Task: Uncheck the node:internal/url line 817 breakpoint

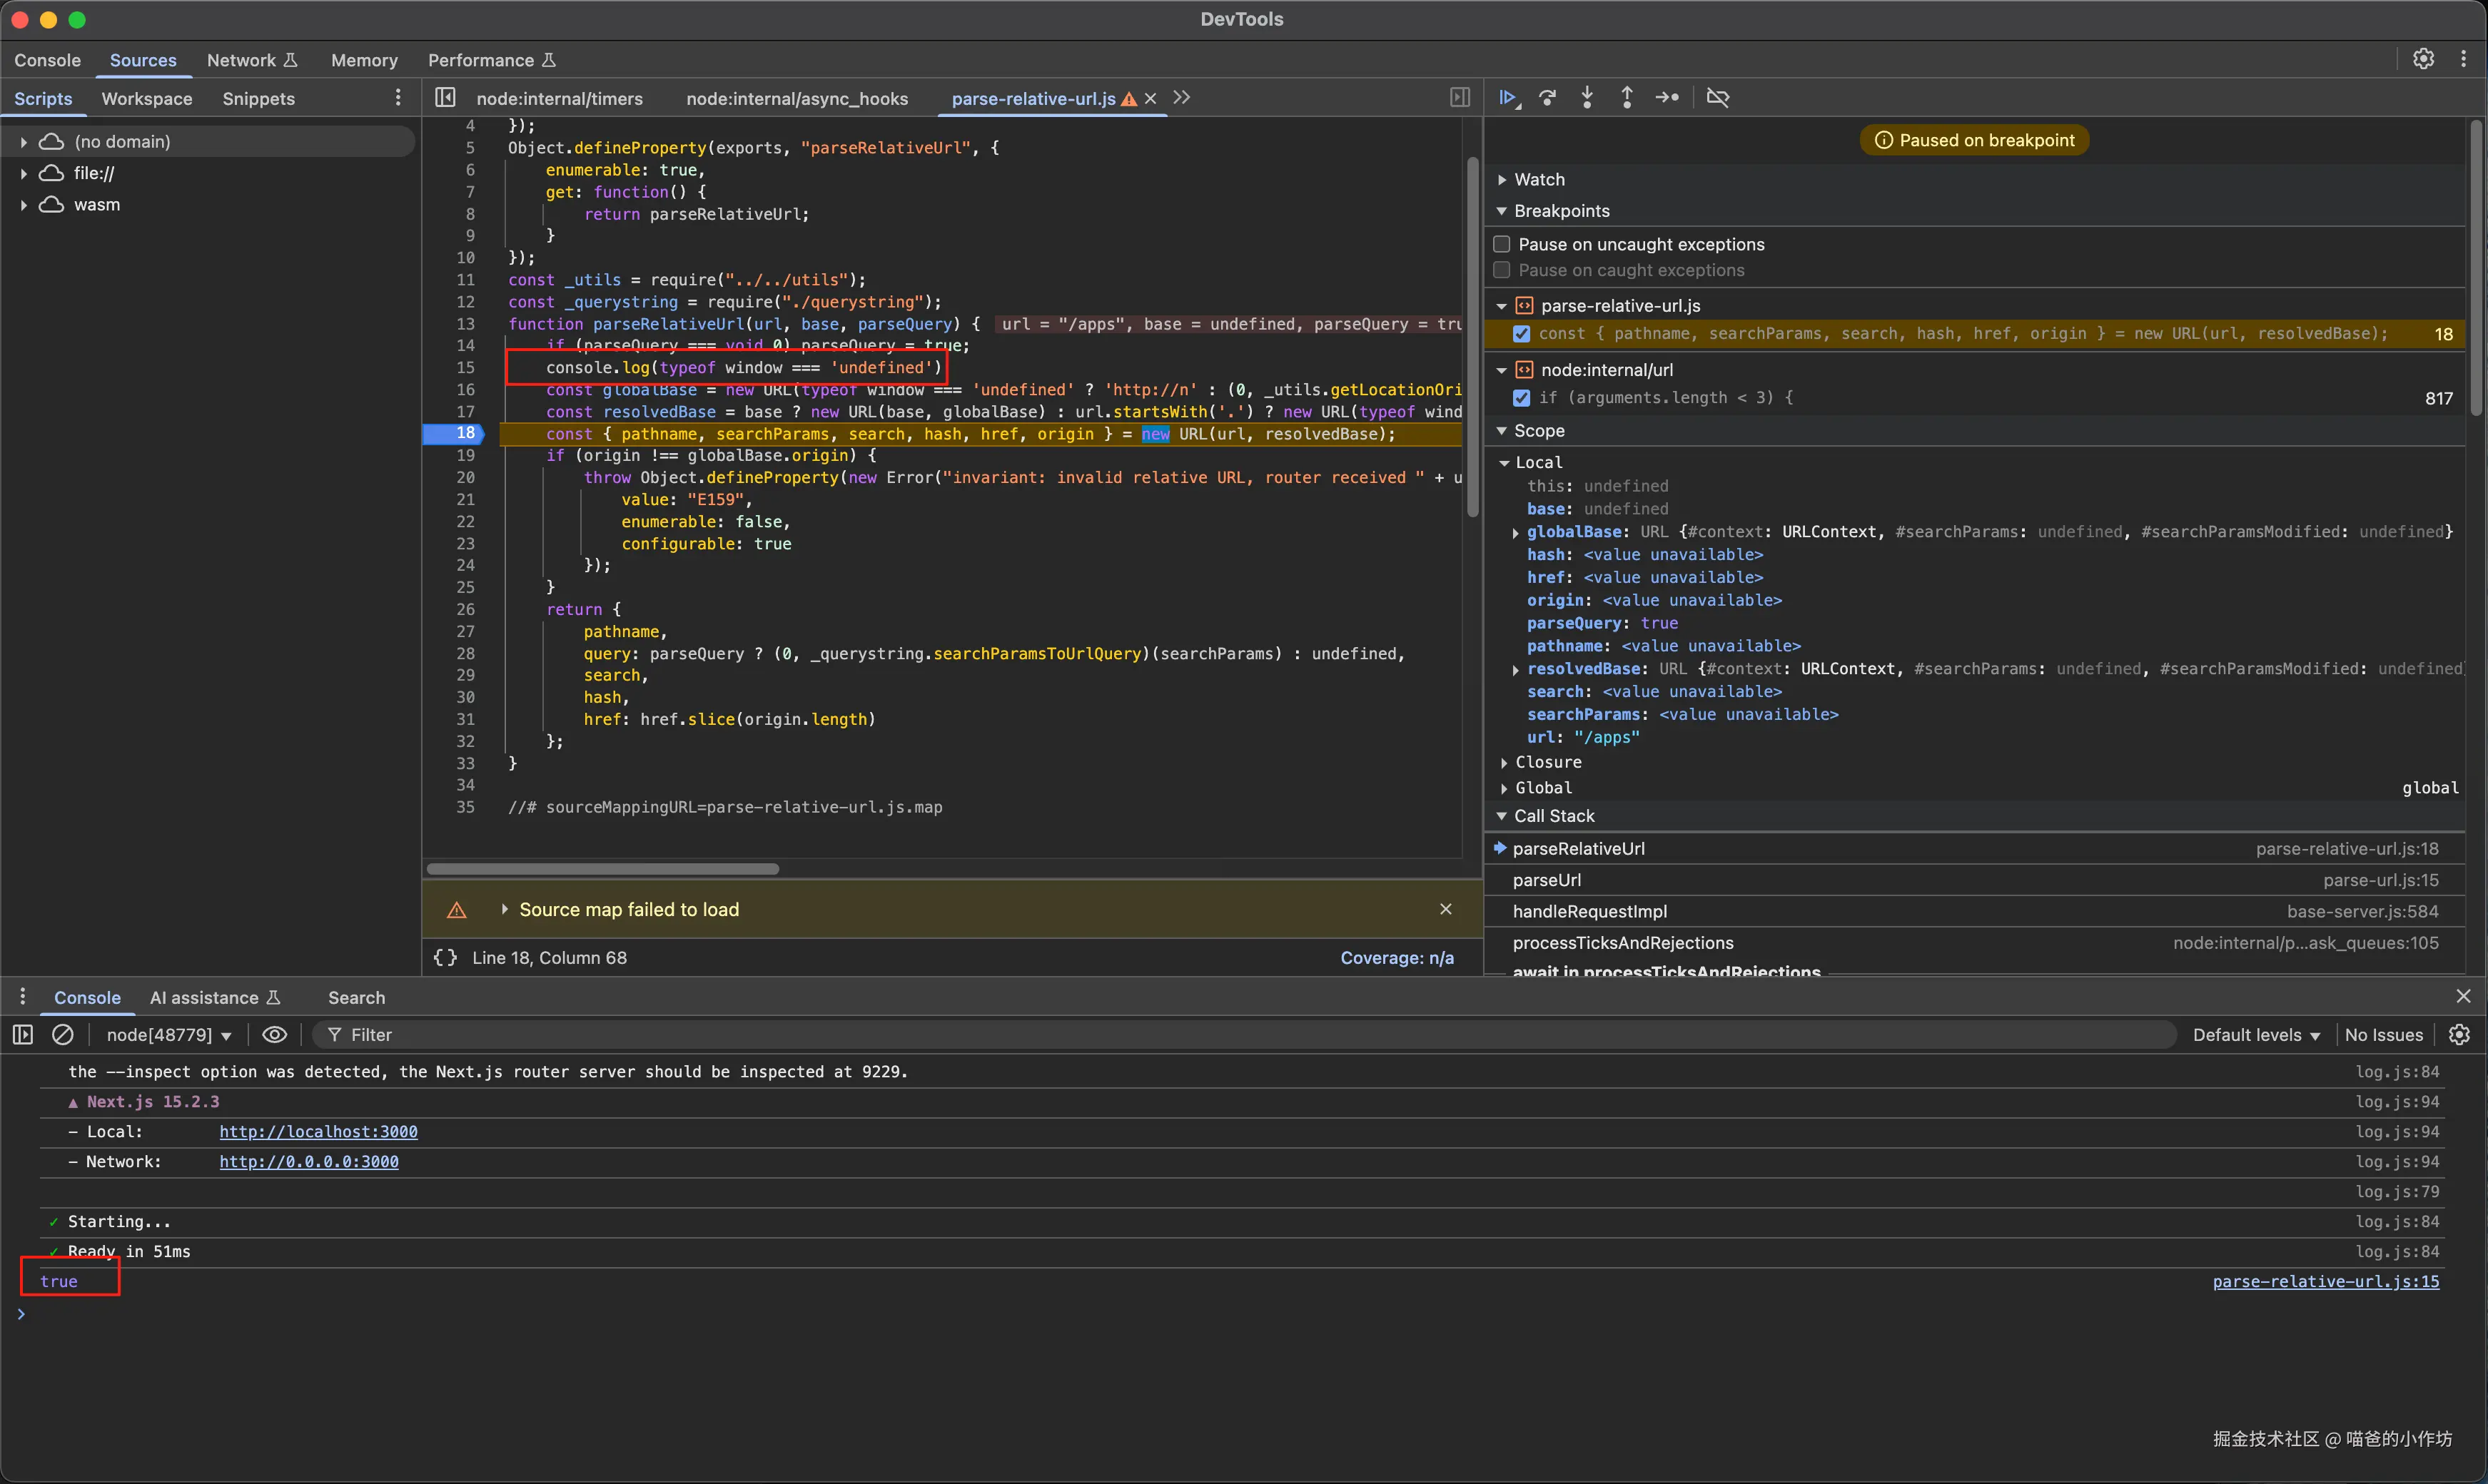Action: tap(1522, 398)
